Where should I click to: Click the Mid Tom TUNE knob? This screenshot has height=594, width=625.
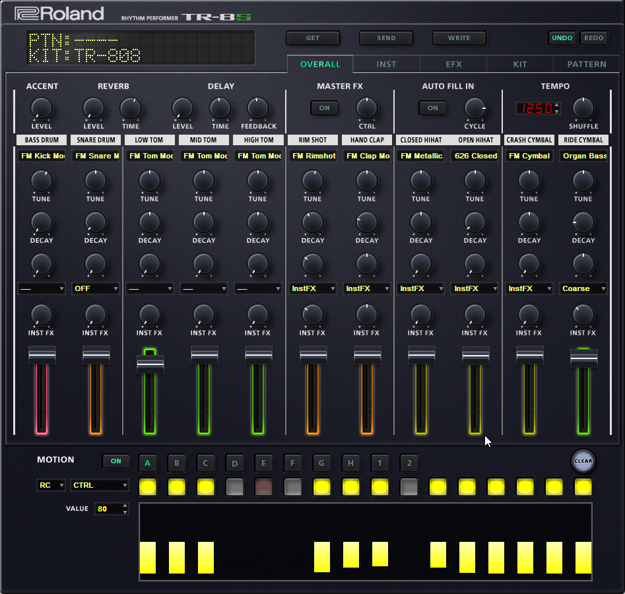click(x=204, y=181)
